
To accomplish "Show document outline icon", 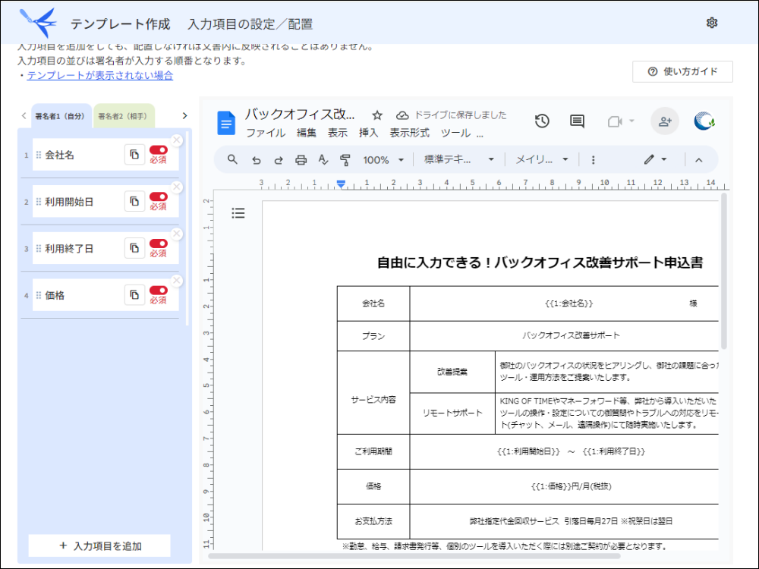I will point(238,213).
